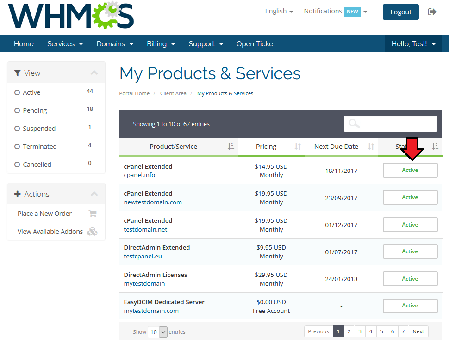Expand the Billing menu

(x=161, y=44)
